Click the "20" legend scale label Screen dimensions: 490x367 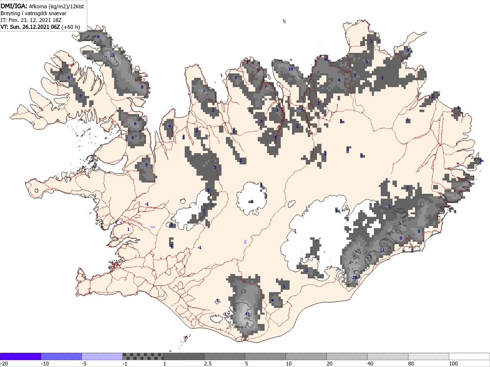[330, 364]
